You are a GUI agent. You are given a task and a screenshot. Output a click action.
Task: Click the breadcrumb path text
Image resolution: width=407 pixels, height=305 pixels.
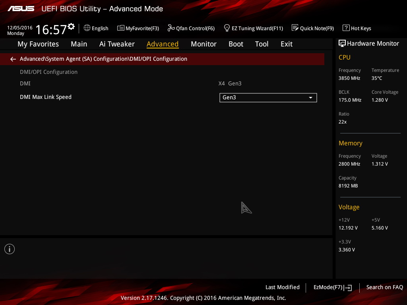tap(103, 59)
